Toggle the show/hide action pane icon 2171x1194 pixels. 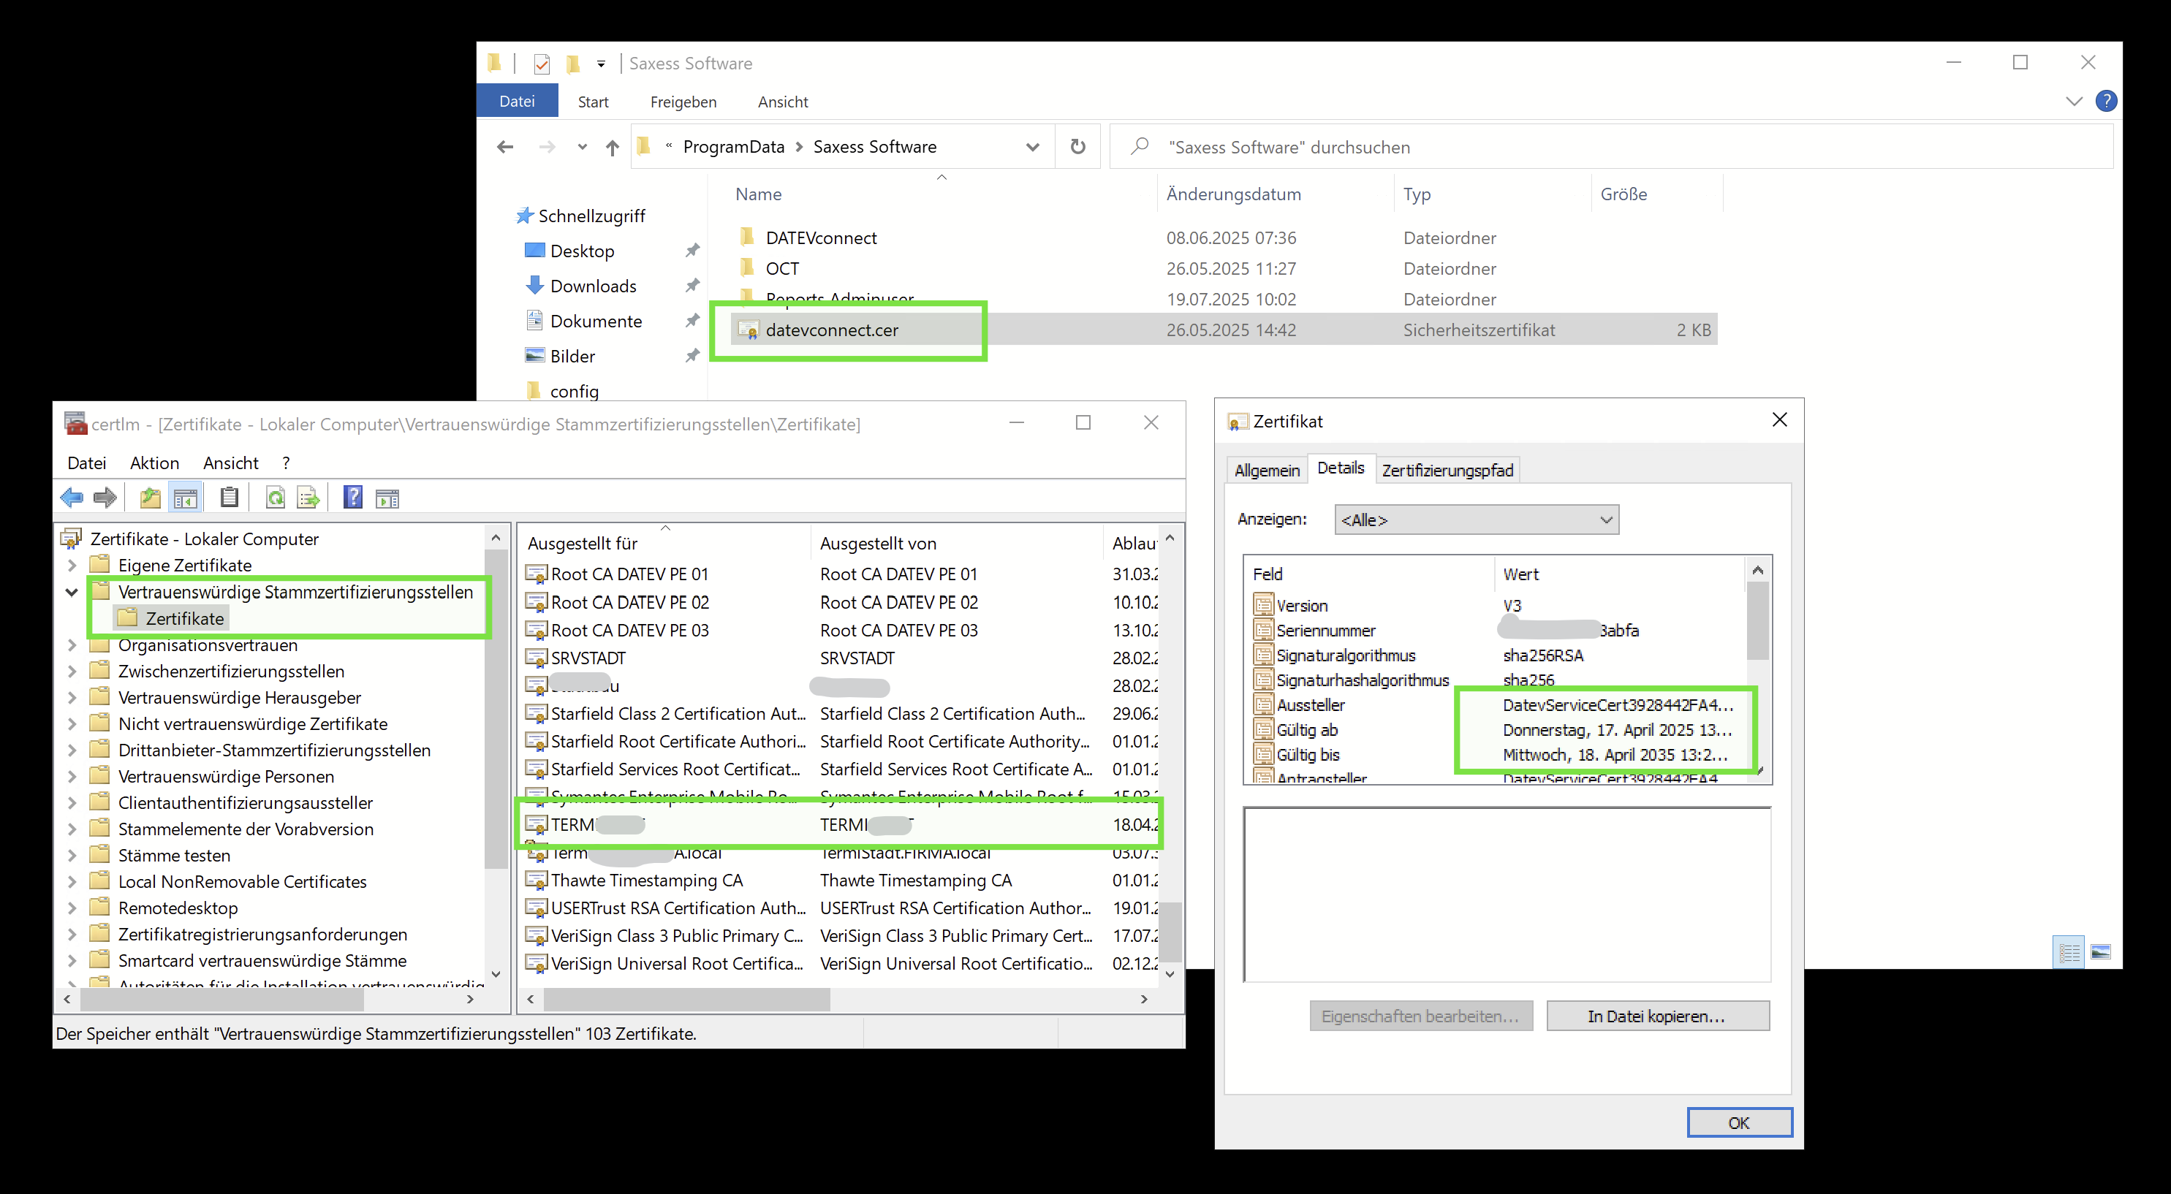coord(387,498)
